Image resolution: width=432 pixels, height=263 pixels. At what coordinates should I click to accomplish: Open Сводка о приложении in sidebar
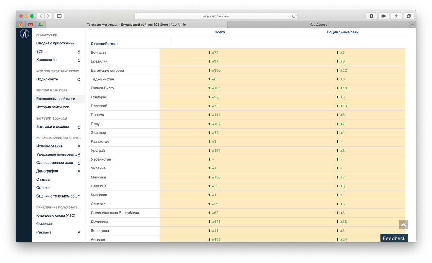pyautogui.click(x=55, y=43)
